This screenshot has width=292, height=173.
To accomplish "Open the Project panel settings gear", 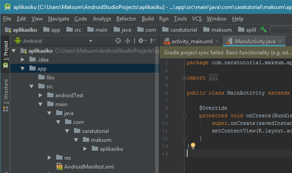I will point(142,41).
